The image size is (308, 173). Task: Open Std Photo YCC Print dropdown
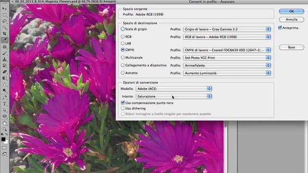(x=227, y=58)
